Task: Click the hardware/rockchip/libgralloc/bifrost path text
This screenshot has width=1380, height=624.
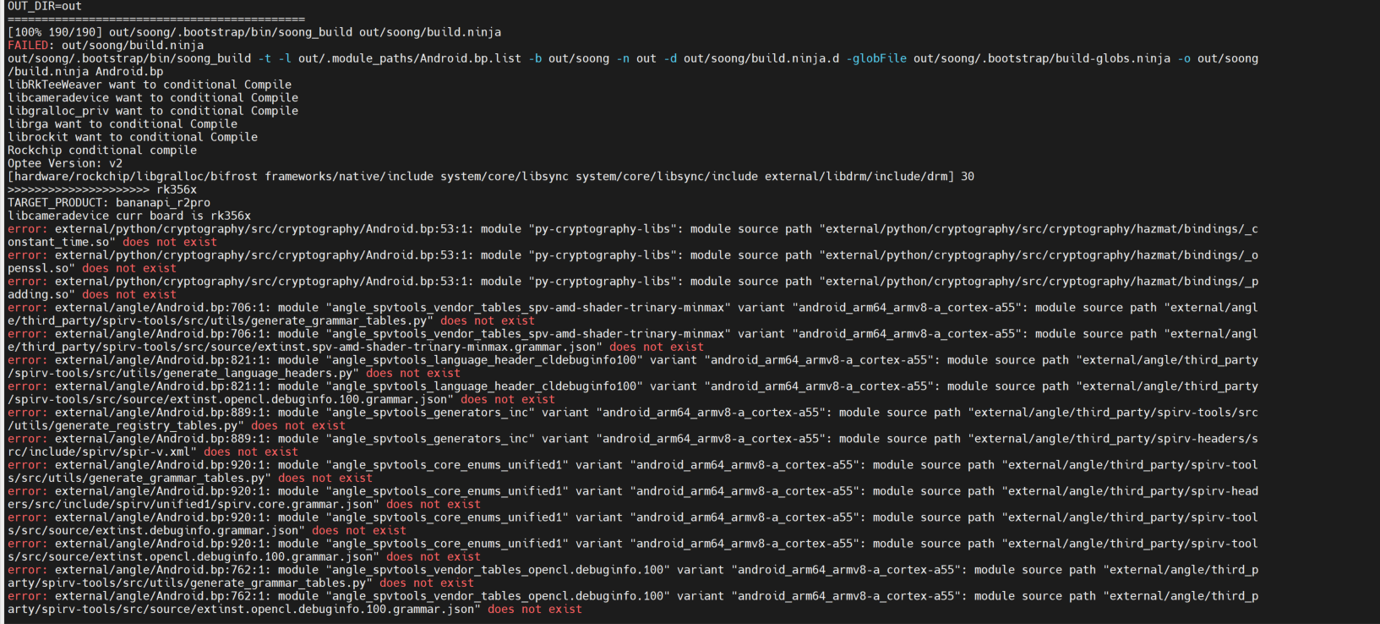Action: (x=136, y=177)
